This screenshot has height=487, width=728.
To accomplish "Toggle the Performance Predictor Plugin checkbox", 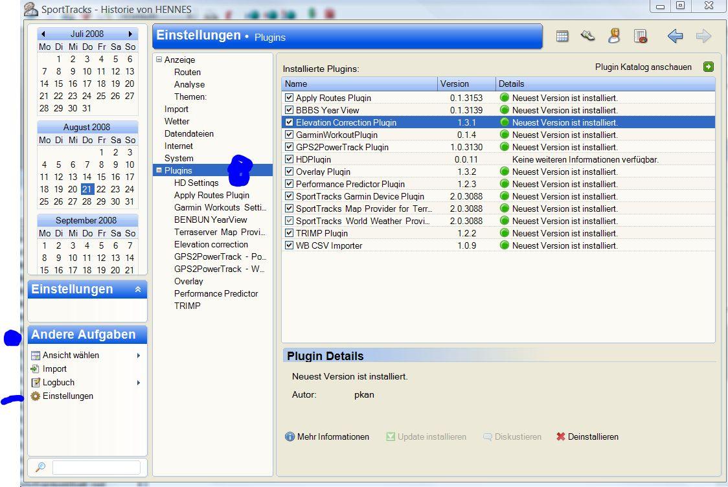I will pos(290,184).
